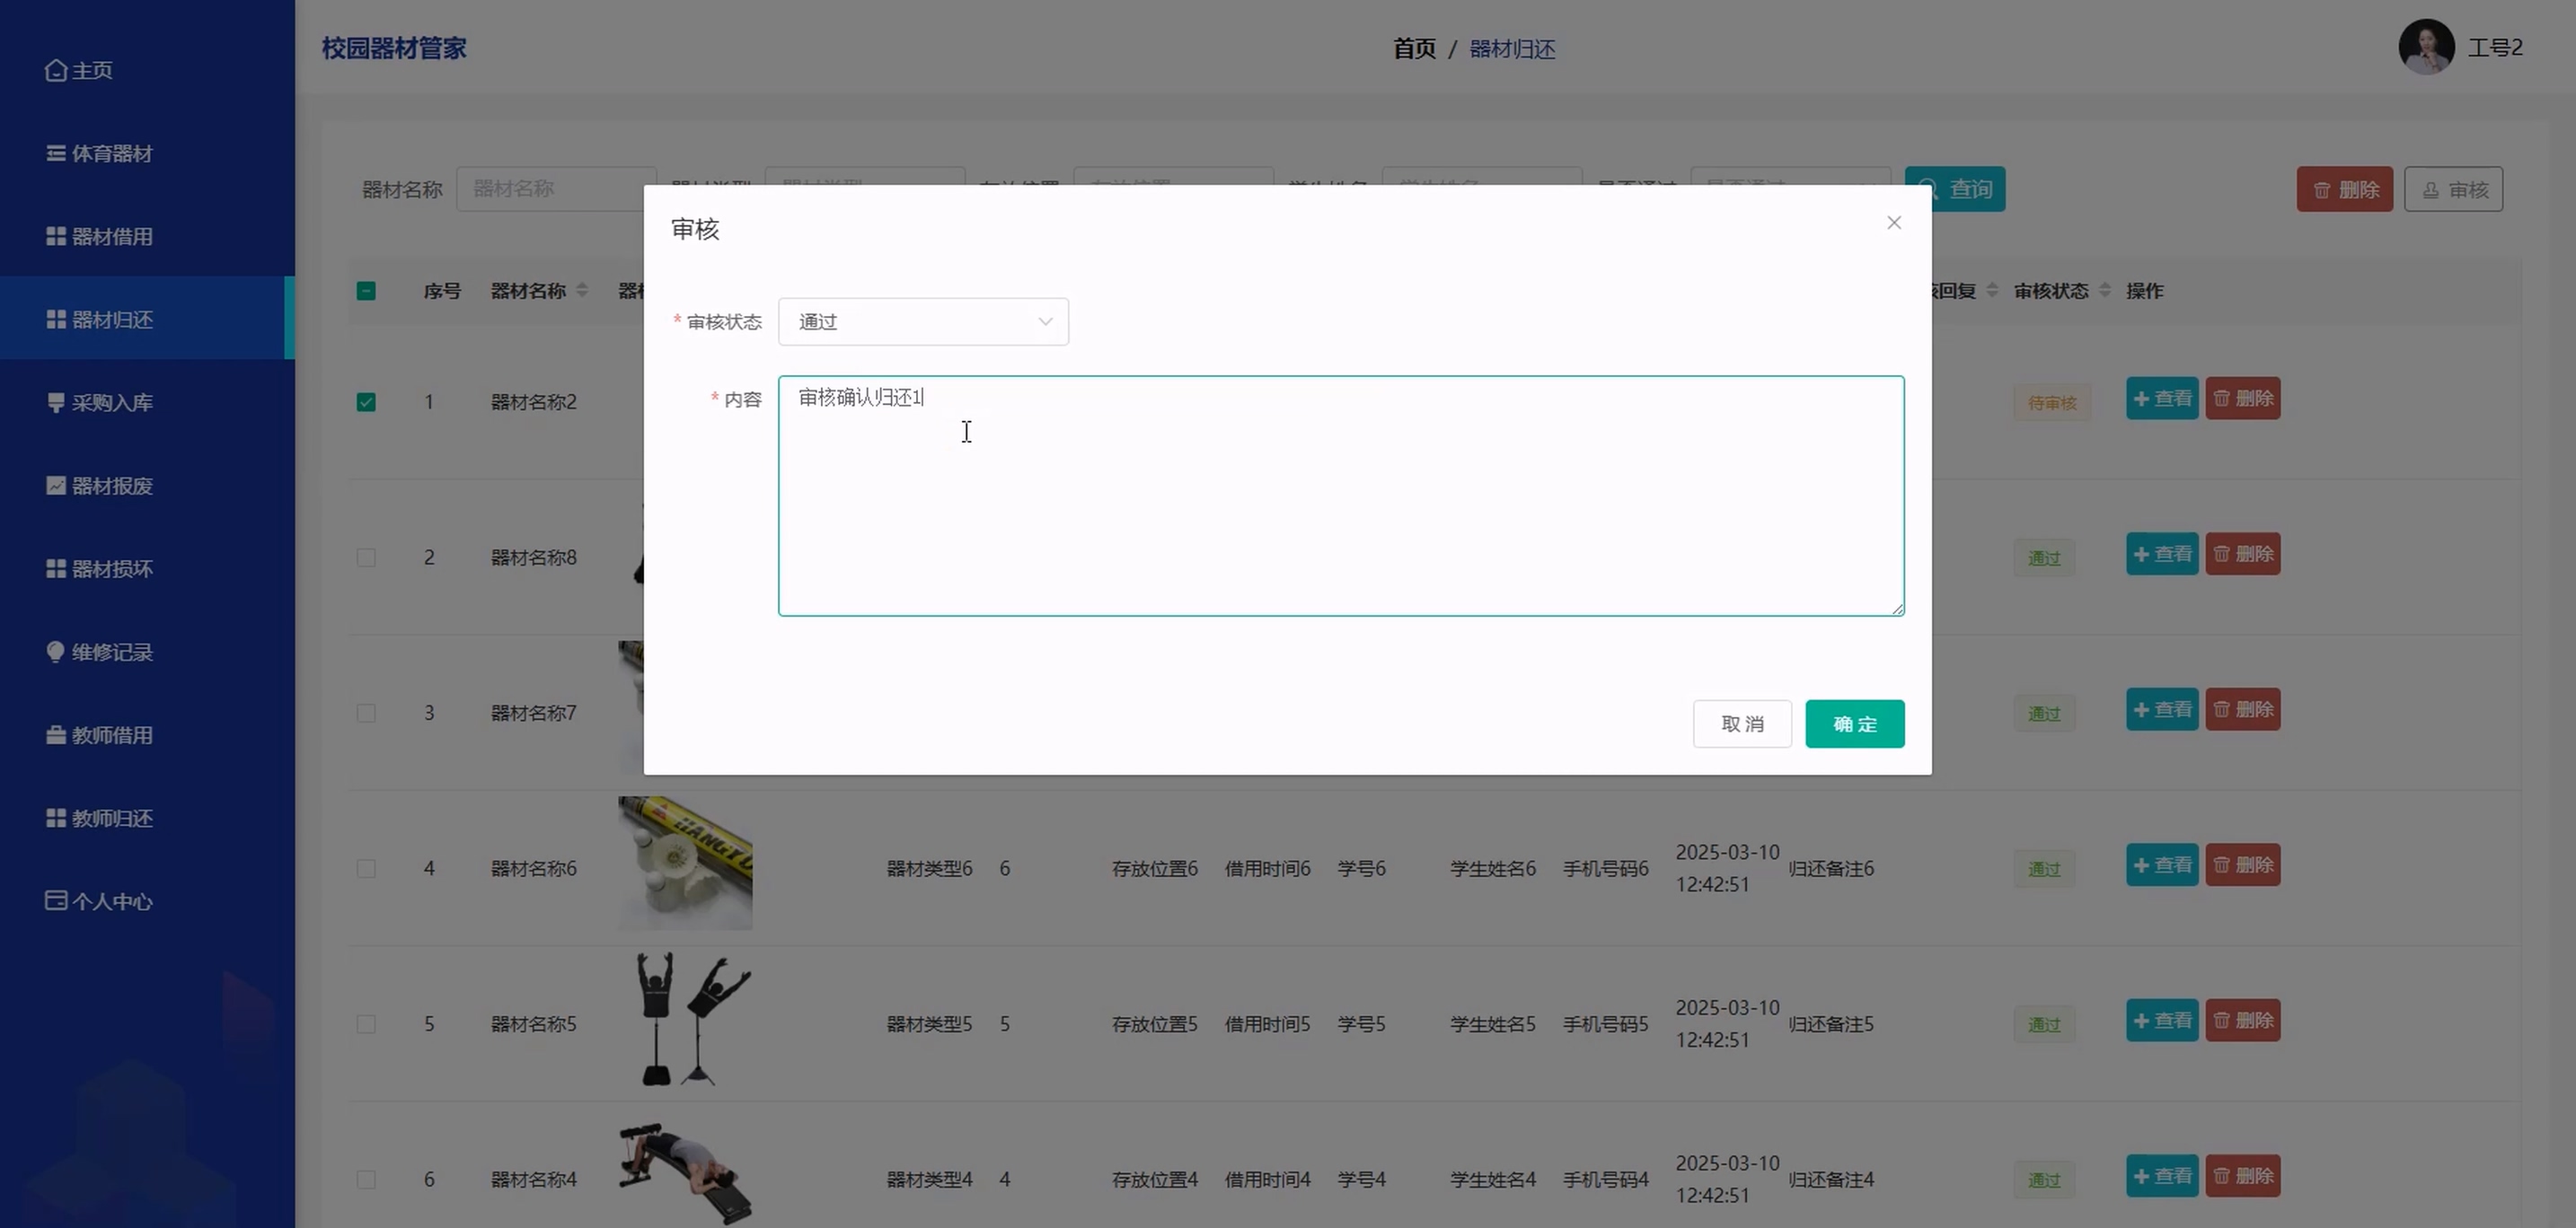The image size is (2576, 1228).
Task: Click the 采购入库 sidebar icon
Action: [56, 403]
